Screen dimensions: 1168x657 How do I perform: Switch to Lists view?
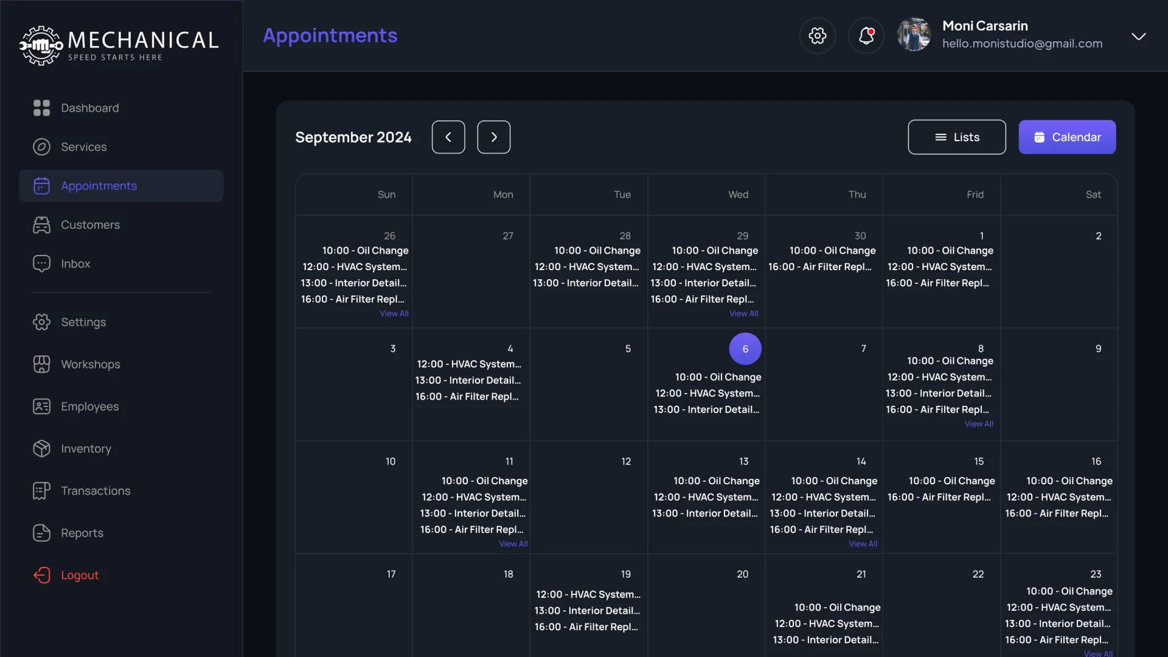(x=956, y=137)
